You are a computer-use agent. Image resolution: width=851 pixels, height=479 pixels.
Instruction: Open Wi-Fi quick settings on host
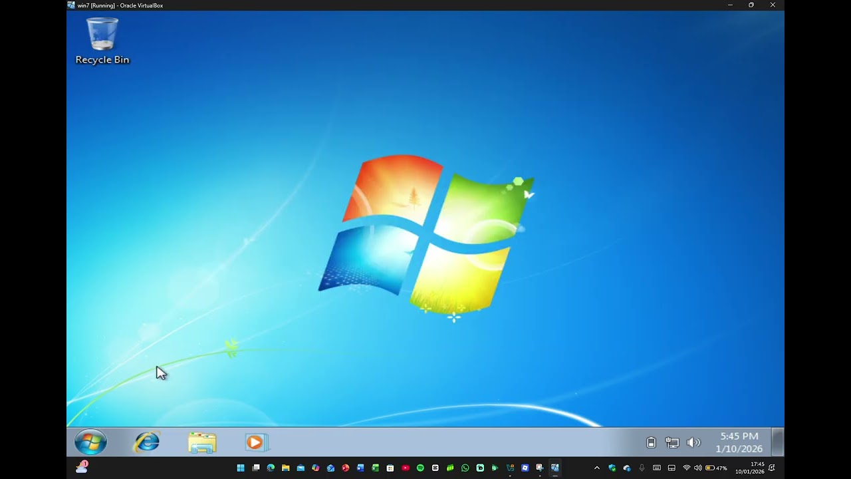point(687,468)
